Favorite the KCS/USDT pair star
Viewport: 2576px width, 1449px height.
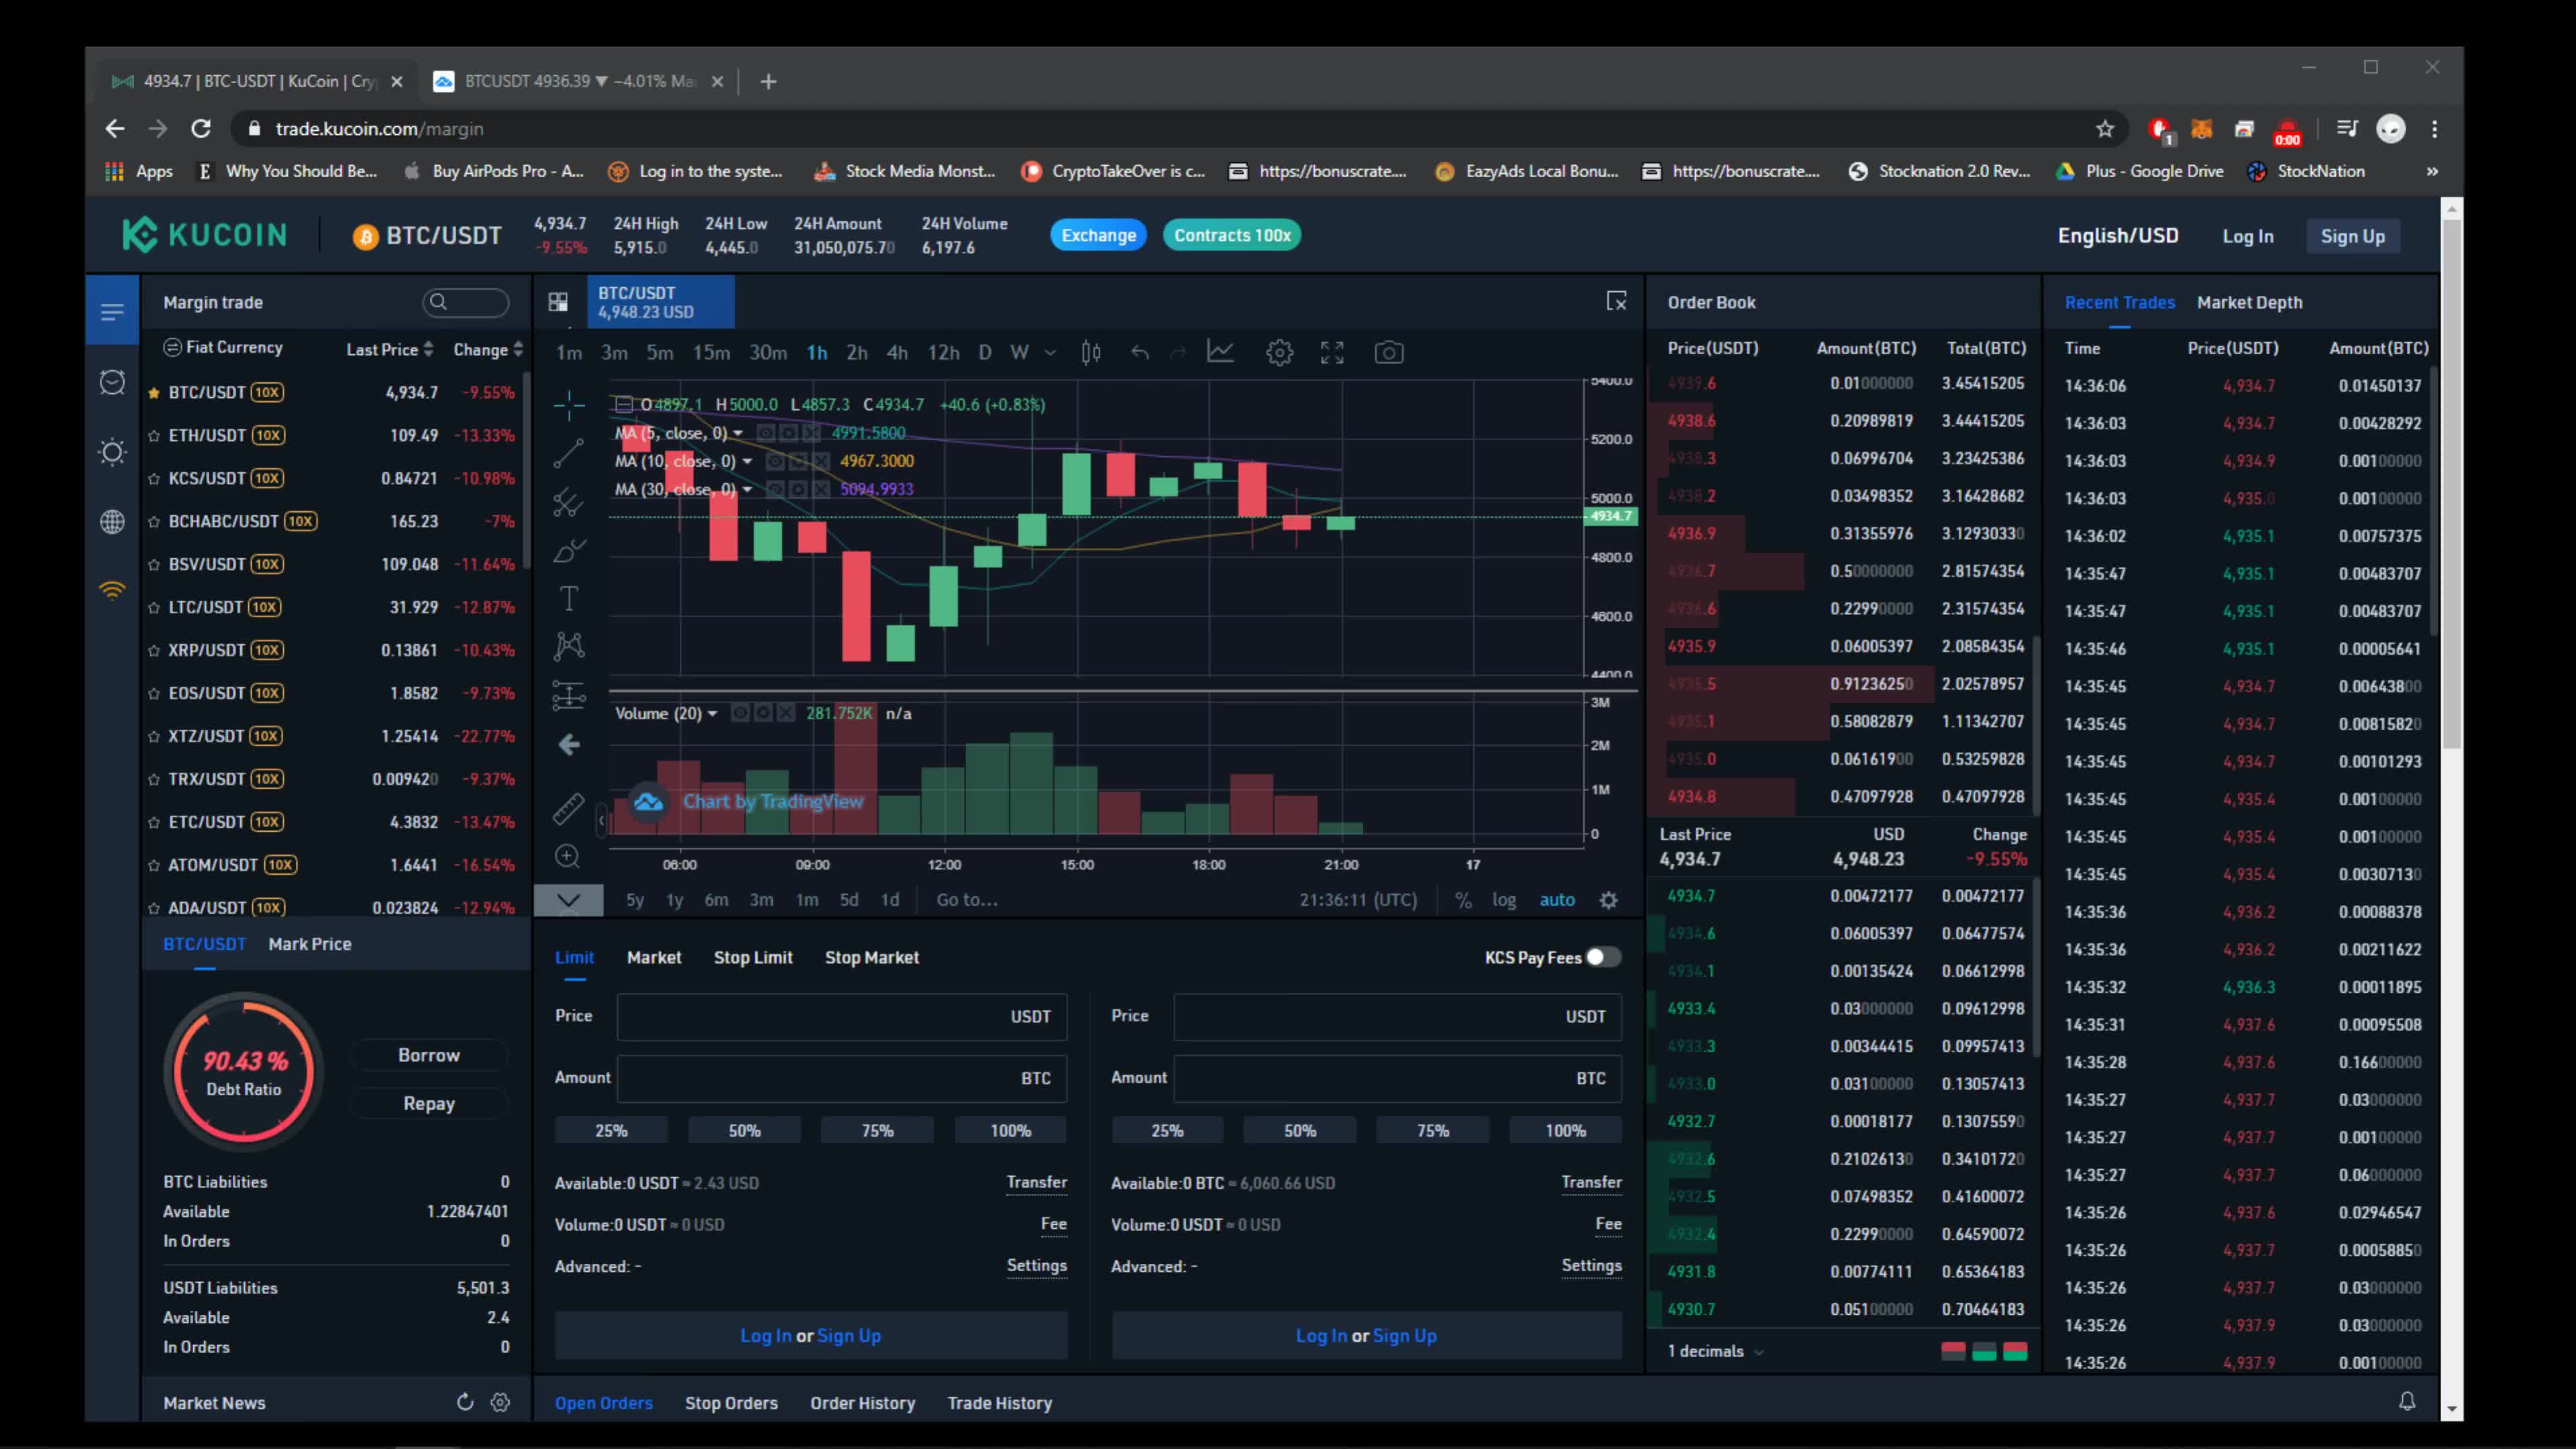click(x=154, y=479)
